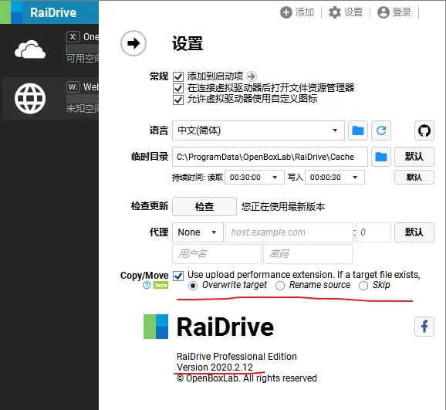Image resolution: width=446 pixels, height=410 pixels.
Task: Open the GitHub icon link
Action: pyautogui.click(x=424, y=130)
